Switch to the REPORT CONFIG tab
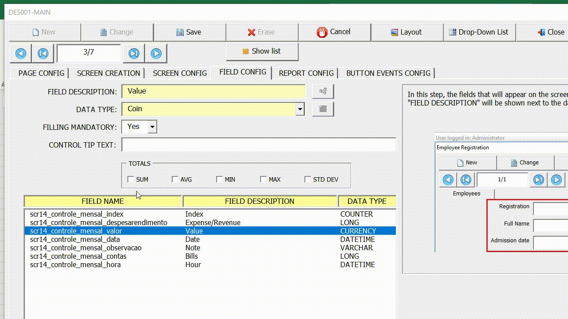 click(x=306, y=73)
